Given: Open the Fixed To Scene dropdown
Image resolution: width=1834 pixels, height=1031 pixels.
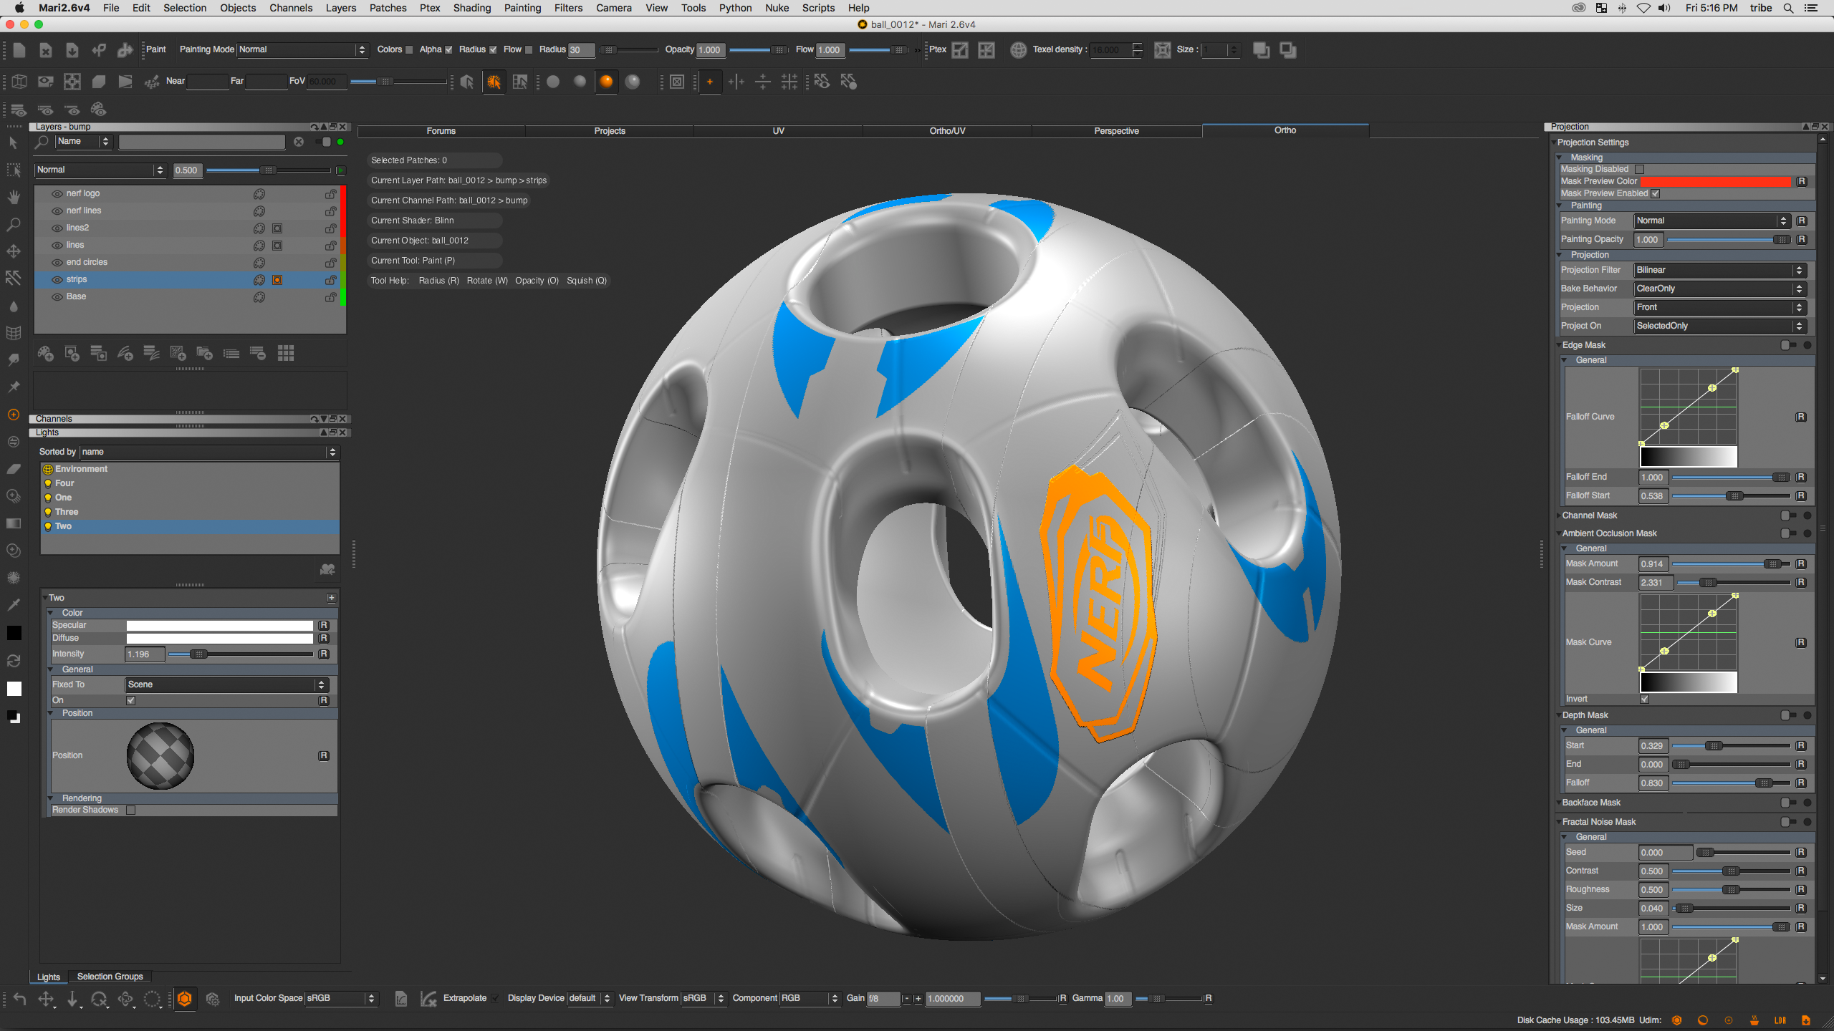Looking at the screenshot, I should 226,685.
